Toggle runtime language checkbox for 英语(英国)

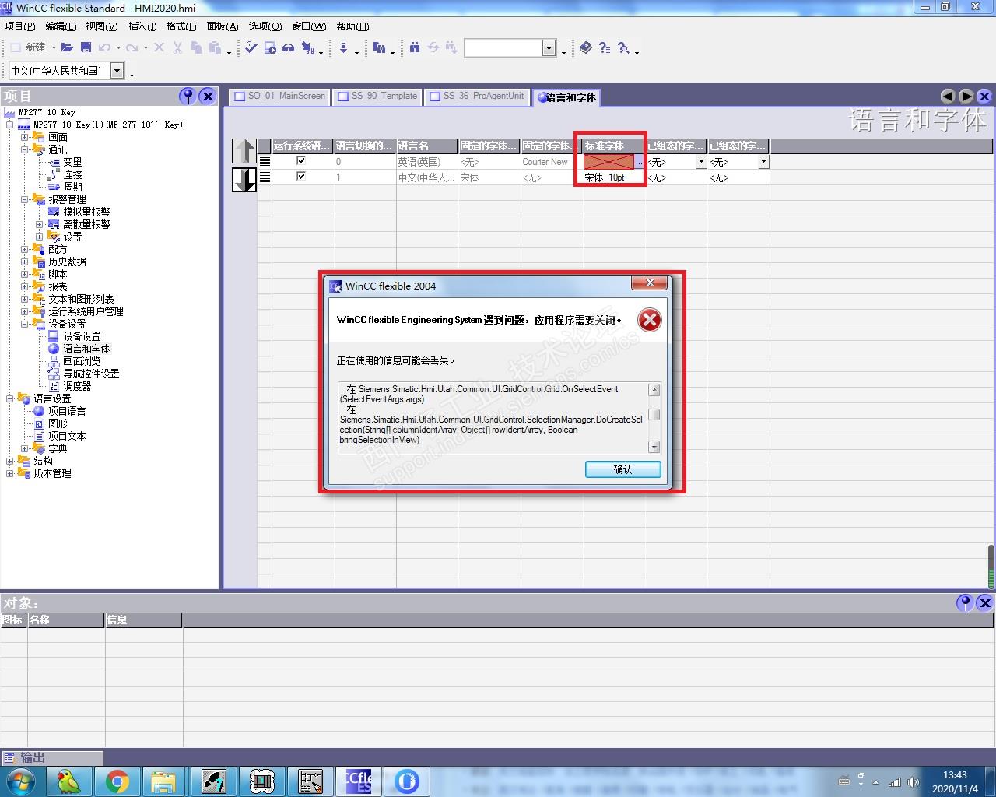tap(301, 161)
